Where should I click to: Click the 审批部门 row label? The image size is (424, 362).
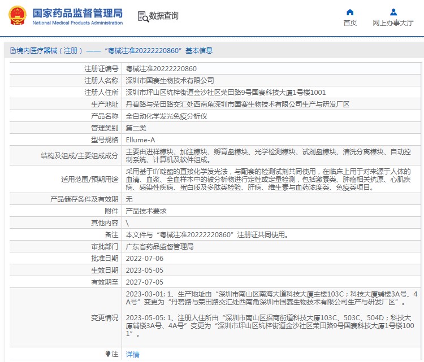tap(105, 247)
